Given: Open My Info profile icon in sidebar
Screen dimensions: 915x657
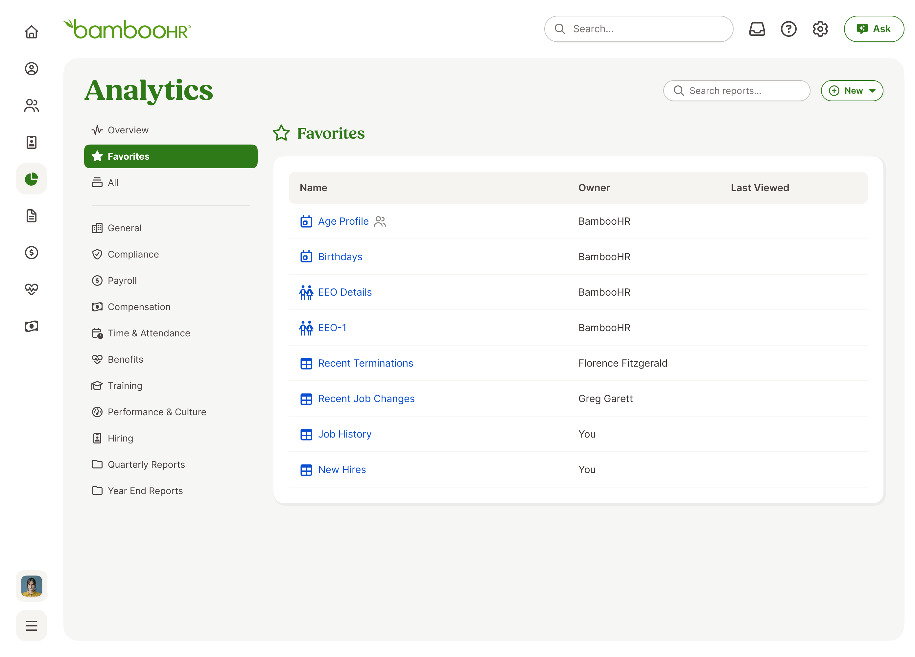Looking at the screenshot, I should click(32, 69).
